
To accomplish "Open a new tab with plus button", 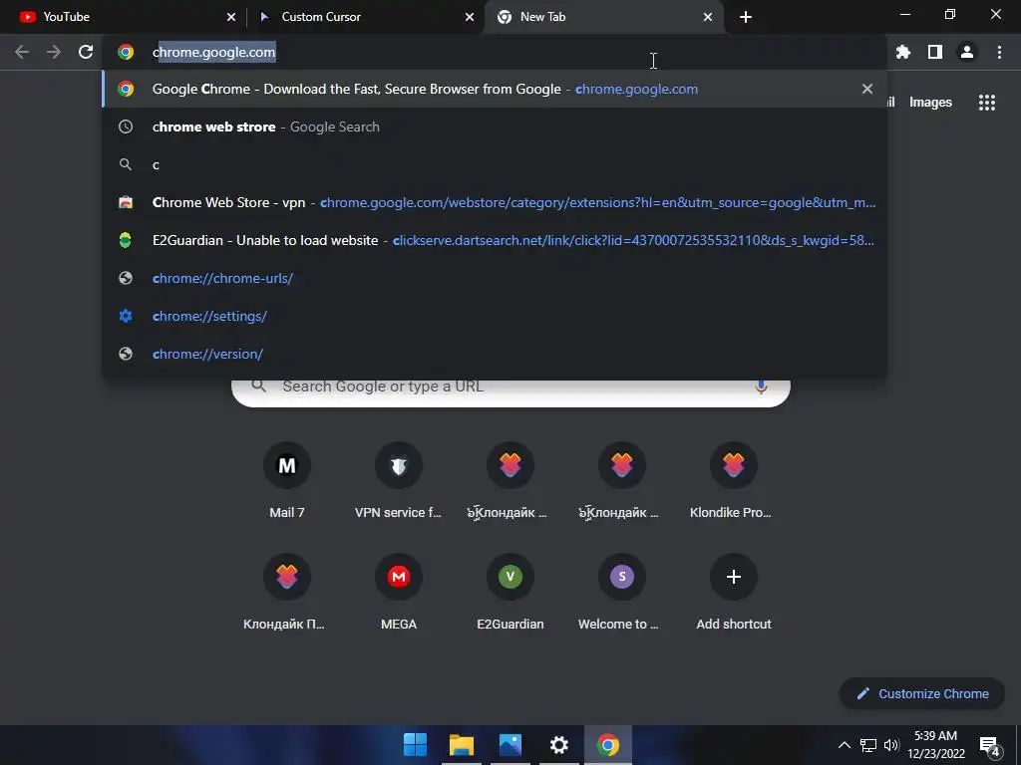I will (746, 17).
